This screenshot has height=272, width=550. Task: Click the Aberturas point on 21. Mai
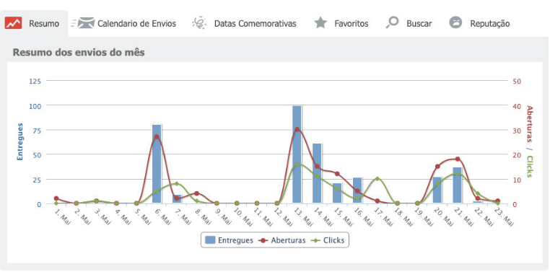click(457, 159)
